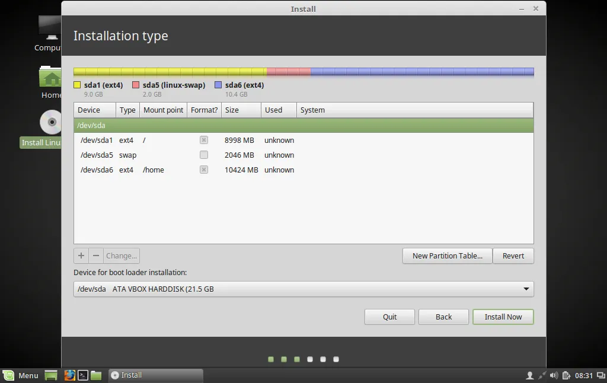Click the New Partition Table button

click(x=447, y=256)
